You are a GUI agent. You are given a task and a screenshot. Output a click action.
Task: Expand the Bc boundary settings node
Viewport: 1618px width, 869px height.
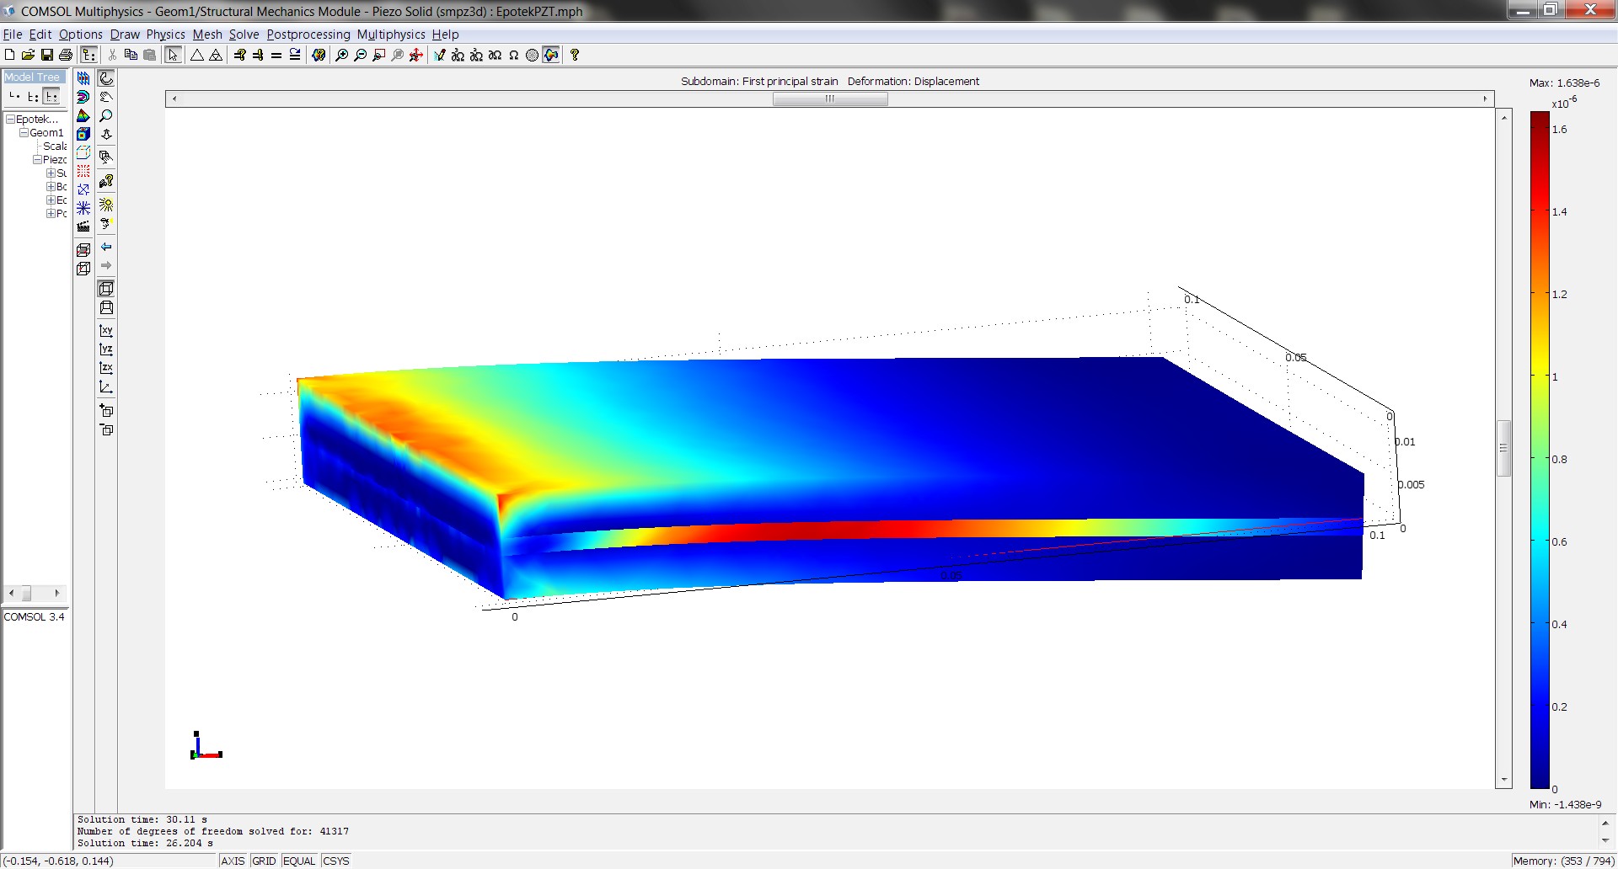(x=51, y=187)
